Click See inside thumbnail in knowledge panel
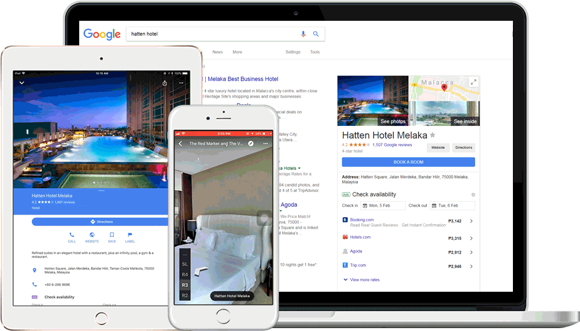Viewport: 580px width, 331px height. pyautogui.click(x=444, y=113)
